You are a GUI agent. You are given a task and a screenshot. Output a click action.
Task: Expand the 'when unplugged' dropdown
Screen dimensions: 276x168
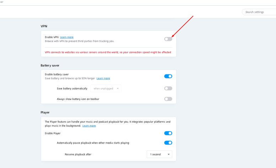[x=106, y=89]
